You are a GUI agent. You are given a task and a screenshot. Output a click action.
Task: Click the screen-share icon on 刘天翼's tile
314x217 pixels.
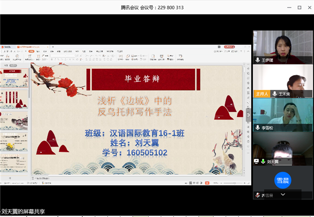point(257,162)
